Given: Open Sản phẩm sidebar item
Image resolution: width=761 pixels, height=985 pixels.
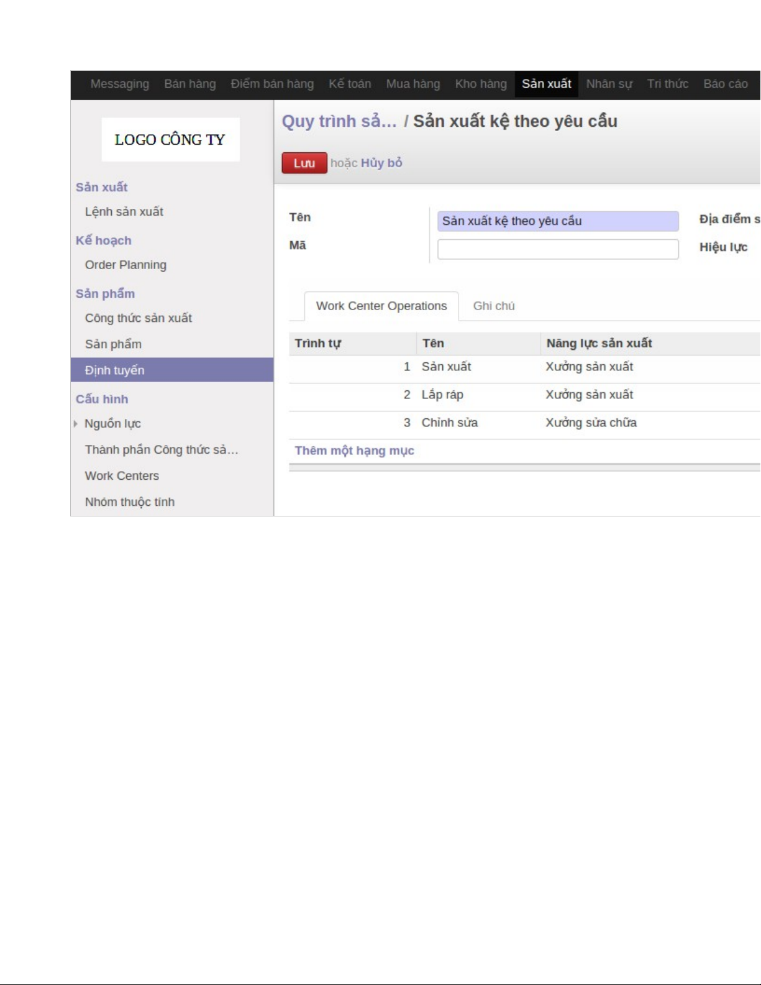Looking at the screenshot, I should (x=113, y=344).
